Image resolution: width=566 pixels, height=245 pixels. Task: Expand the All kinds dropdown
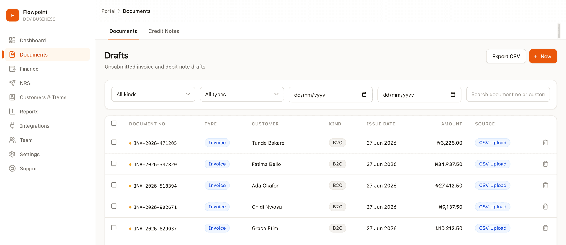click(153, 94)
